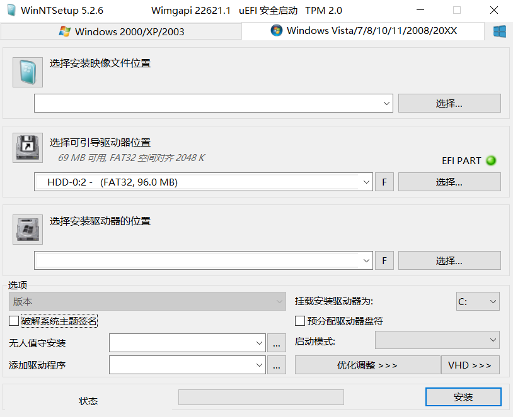The width and height of the screenshot is (513, 417).
Task: Open the 无人值守安装 unattend dropdown
Action: (x=187, y=343)
